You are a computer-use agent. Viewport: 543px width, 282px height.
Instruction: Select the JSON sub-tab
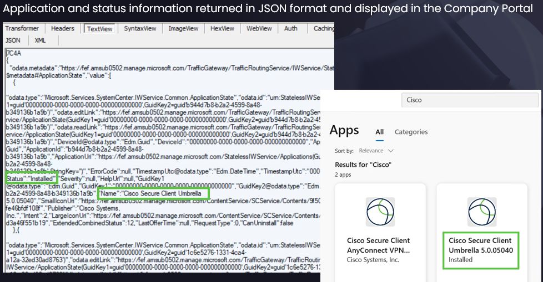click(x=13, y=40)
